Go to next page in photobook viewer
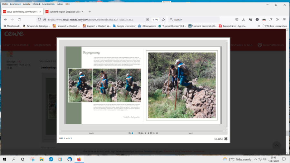The height and width of the screenshot is (163, 290). pyautogui.click(x=154, y=133)
